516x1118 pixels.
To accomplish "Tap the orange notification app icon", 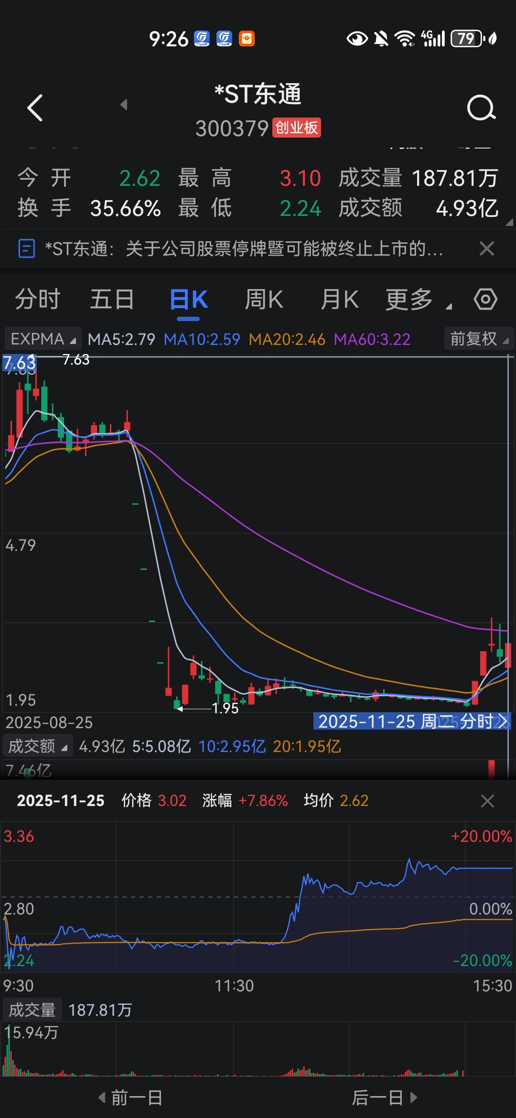I will (x=247, y=38).
